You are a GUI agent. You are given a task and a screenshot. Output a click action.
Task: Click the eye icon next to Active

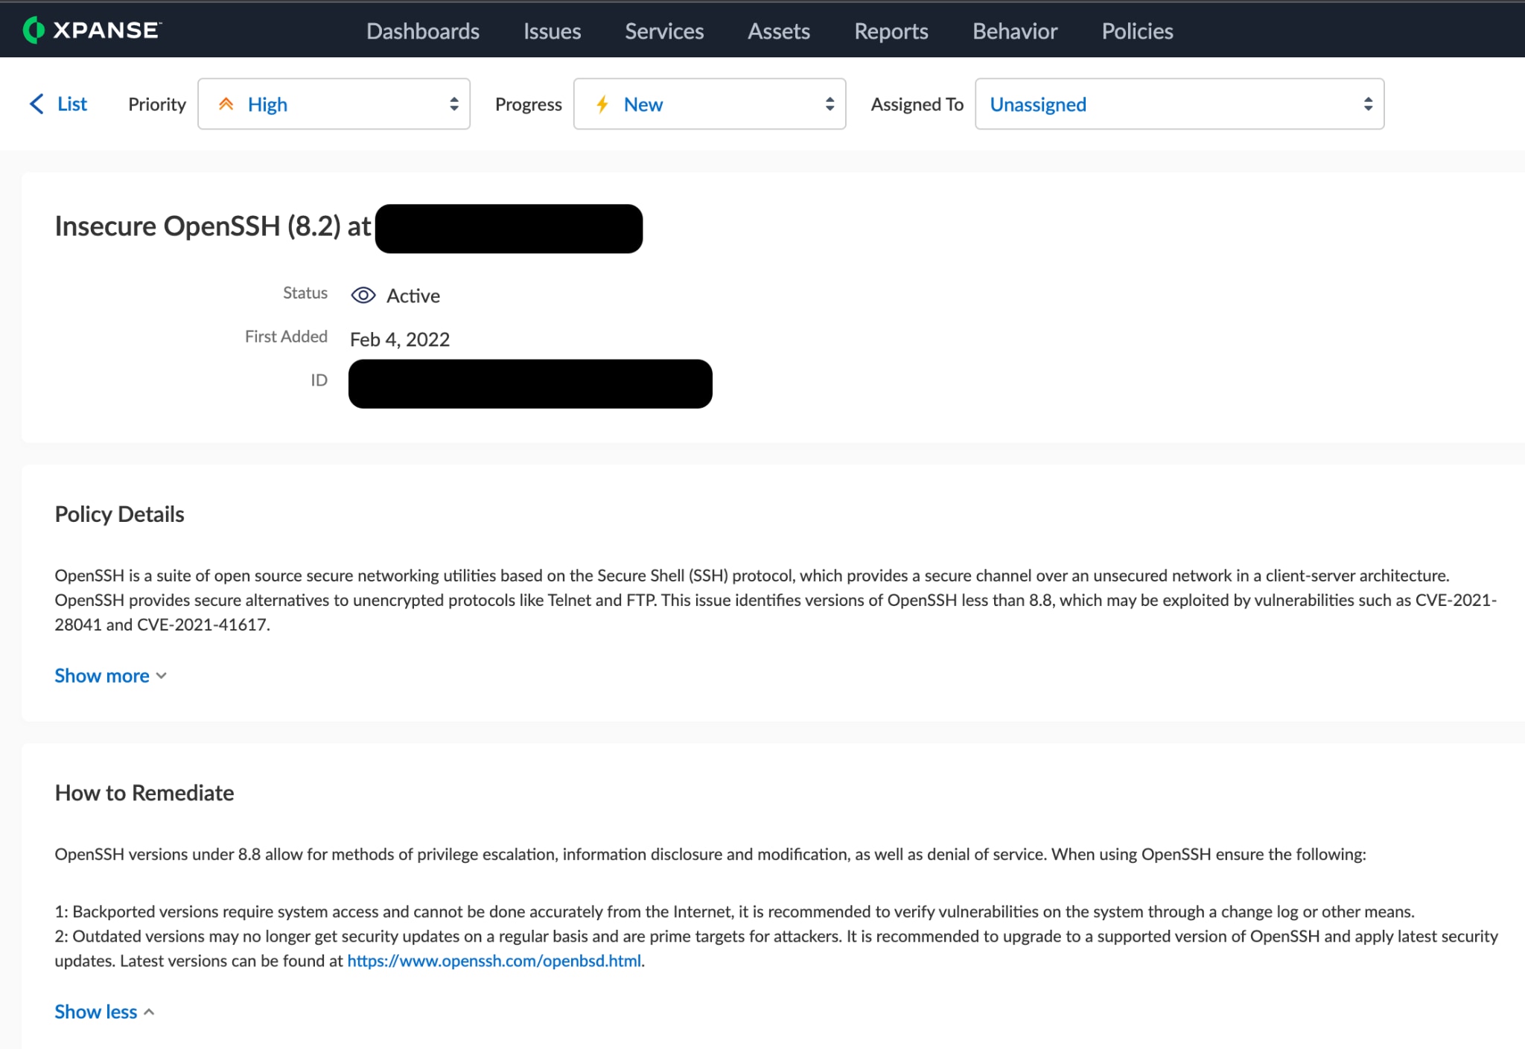363,296
